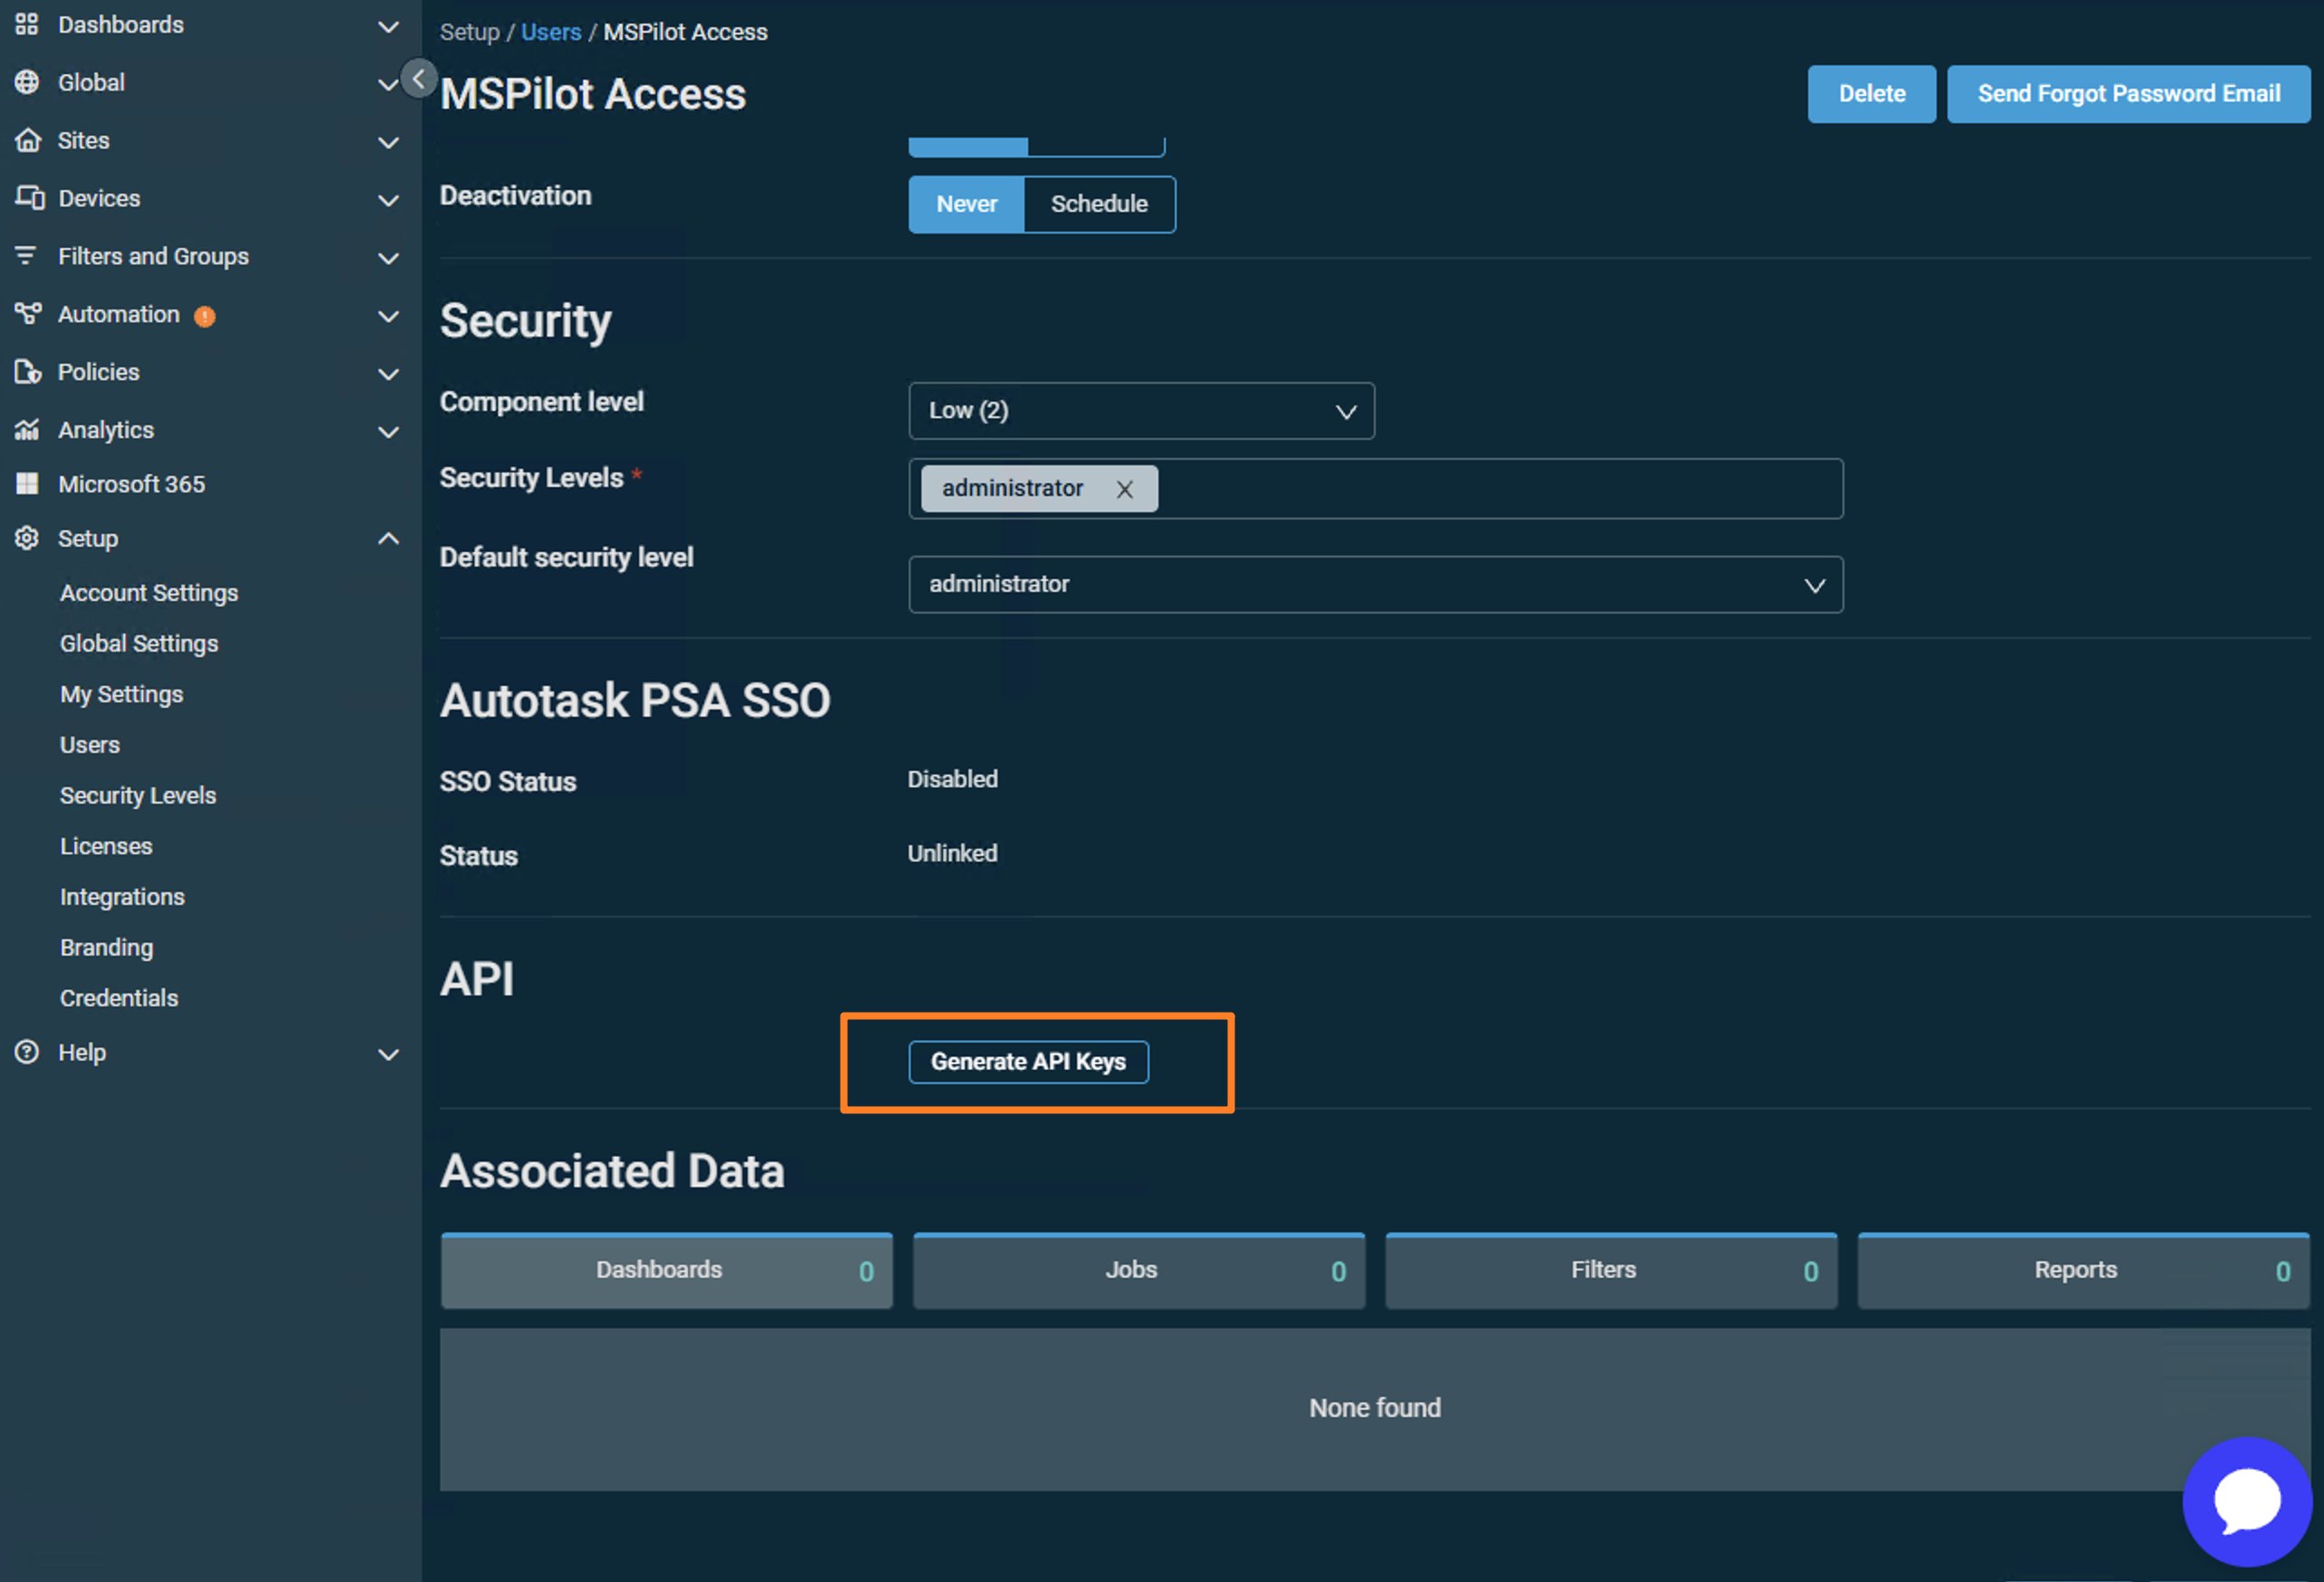The image size is (2324, 1582).
Task: Click the Generate API Keys button
Action: click(x=1028, y=1062)
